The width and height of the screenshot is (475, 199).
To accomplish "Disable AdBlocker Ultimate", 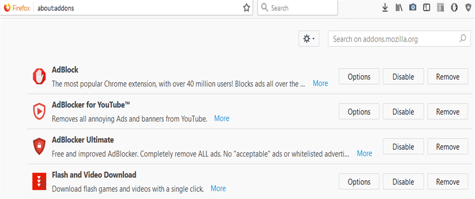I will (403, 147).
